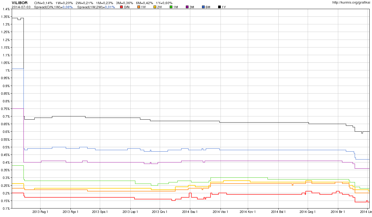Click the 3M=0,36% header value
The width and height of the screenshot is (372, 217).
point(124,3)
